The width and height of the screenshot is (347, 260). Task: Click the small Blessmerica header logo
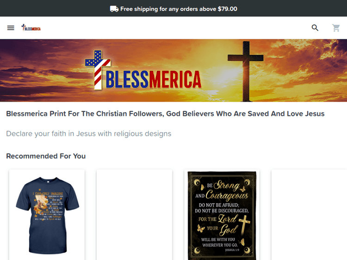31,28
